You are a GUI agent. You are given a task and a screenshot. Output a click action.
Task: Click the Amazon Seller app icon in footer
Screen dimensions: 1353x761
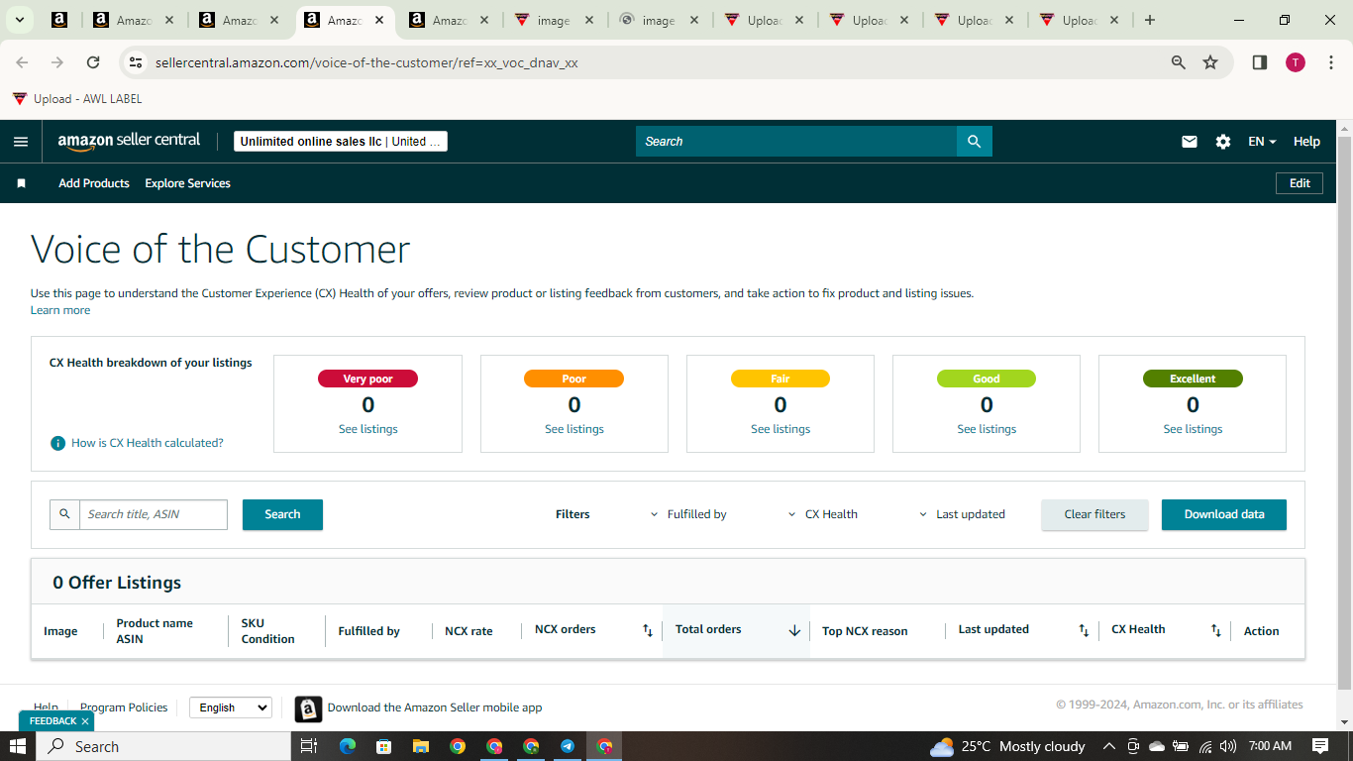coord(308,708)
